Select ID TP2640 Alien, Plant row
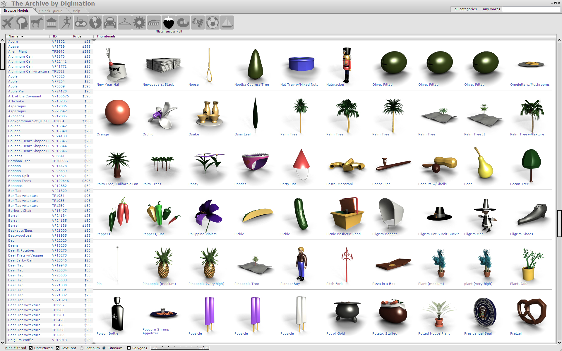 coord(49,51)
